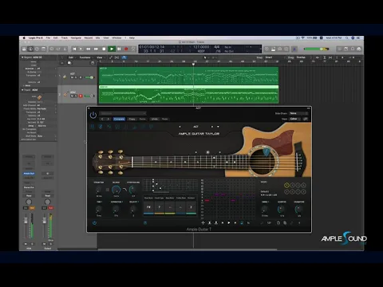Collapse the Region inspector disclosure triangle

22,57
